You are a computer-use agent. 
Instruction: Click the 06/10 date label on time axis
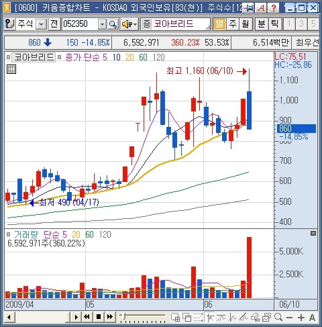pyautogui.click(x=289, y=304)
